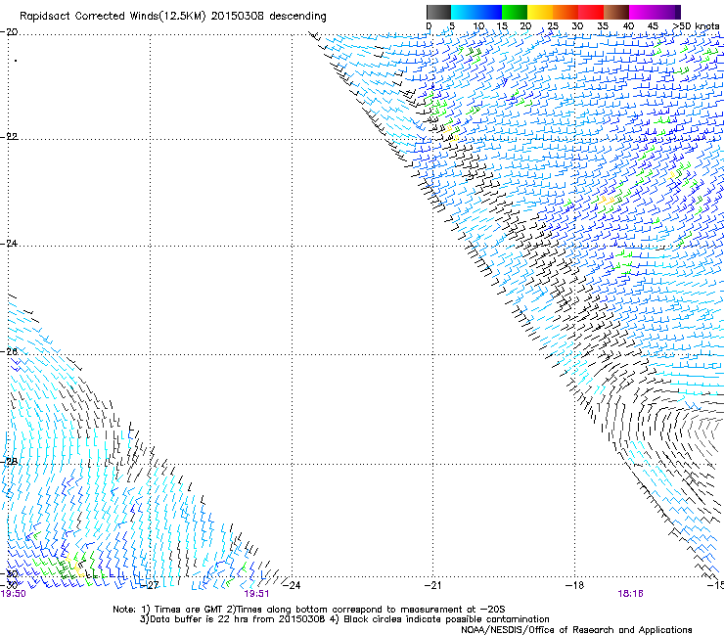Click the -24 latitude axis label

pyautogui.click(x=9, y=244)
